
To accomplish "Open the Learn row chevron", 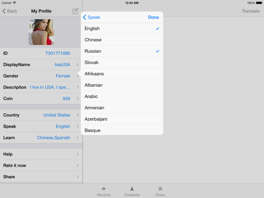I will [78, 137].
